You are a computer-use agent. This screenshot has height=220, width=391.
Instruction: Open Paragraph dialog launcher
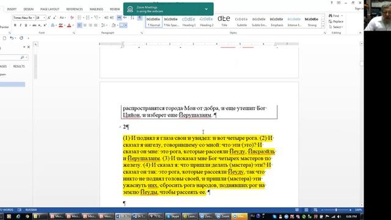click(x=142, y=33)
